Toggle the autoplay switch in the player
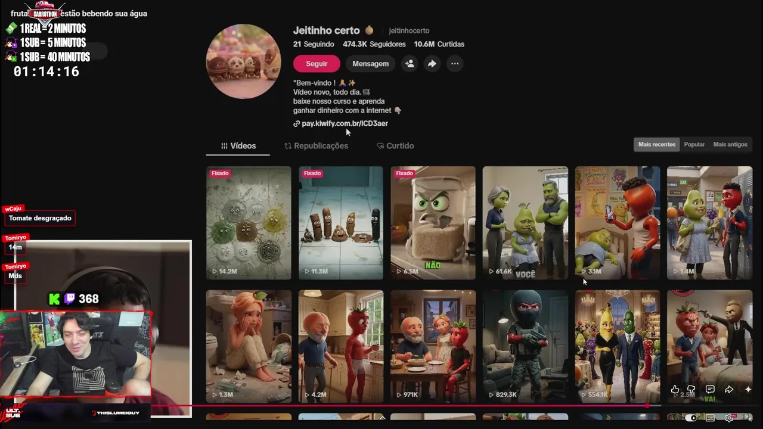 coord(690,418)
